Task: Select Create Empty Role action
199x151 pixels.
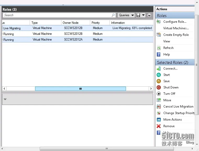Action: point(176,35)
